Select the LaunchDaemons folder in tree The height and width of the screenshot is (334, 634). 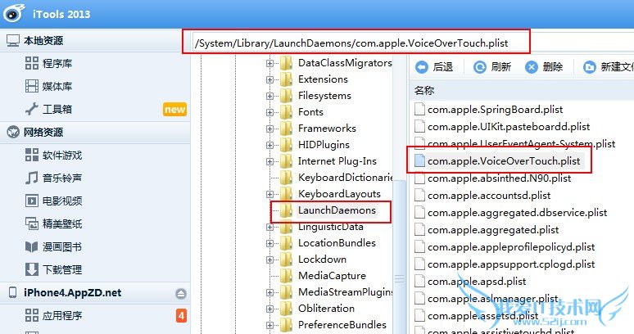click(337, 210)
